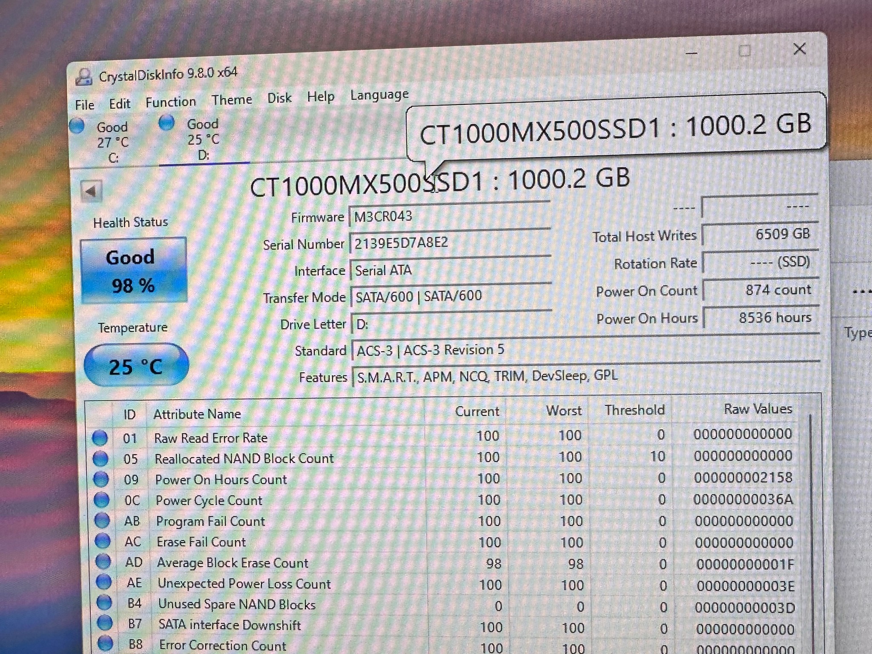Viewport: 872px width, 654px height.
Task: Click the ID column header
Action: [x=129, y=415]
